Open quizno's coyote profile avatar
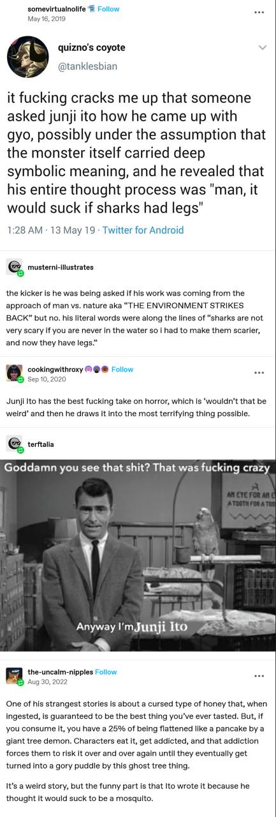The width and height of the screenshot is (276, 817). click(x=28, y=56)
